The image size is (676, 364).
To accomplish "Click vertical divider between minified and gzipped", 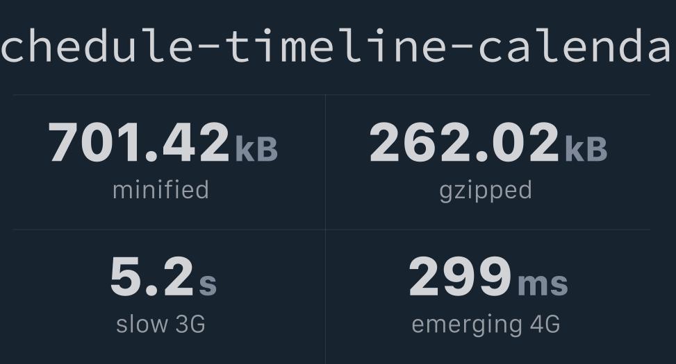I will (x=326, y=162).
